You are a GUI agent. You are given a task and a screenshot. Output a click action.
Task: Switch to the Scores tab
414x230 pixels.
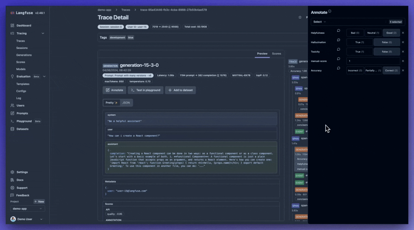click(x=276, y=54)
